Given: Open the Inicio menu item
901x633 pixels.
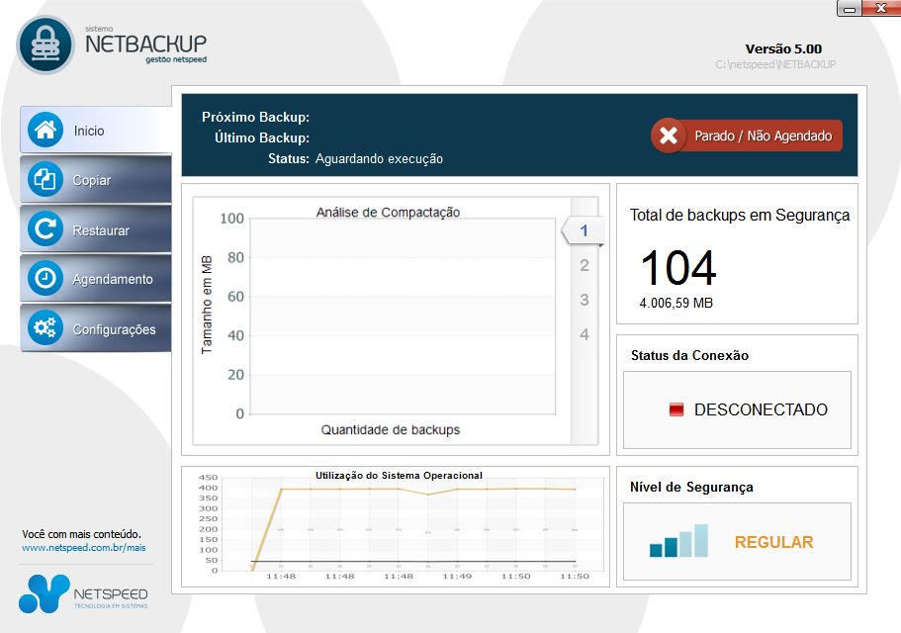Looking at the screenshot, I should (96, 130).
